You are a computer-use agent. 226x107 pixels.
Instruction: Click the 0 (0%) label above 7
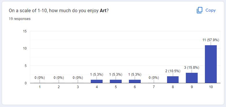coord(154,78)
